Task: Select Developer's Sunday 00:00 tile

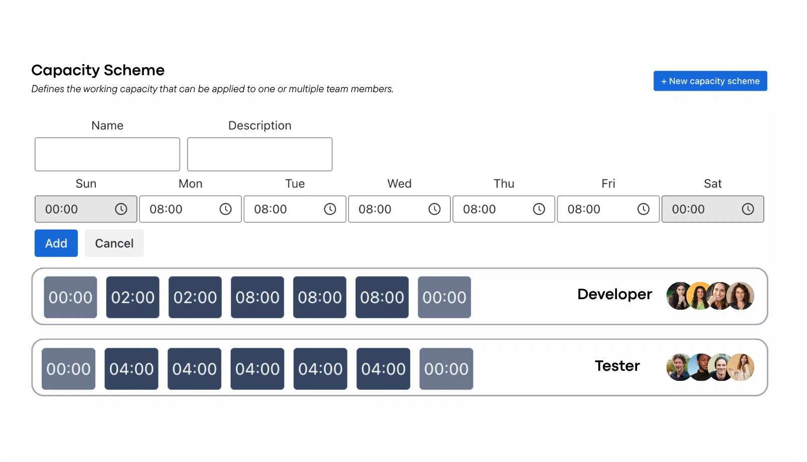Action: pyautogui.click(x=70, y=297)
